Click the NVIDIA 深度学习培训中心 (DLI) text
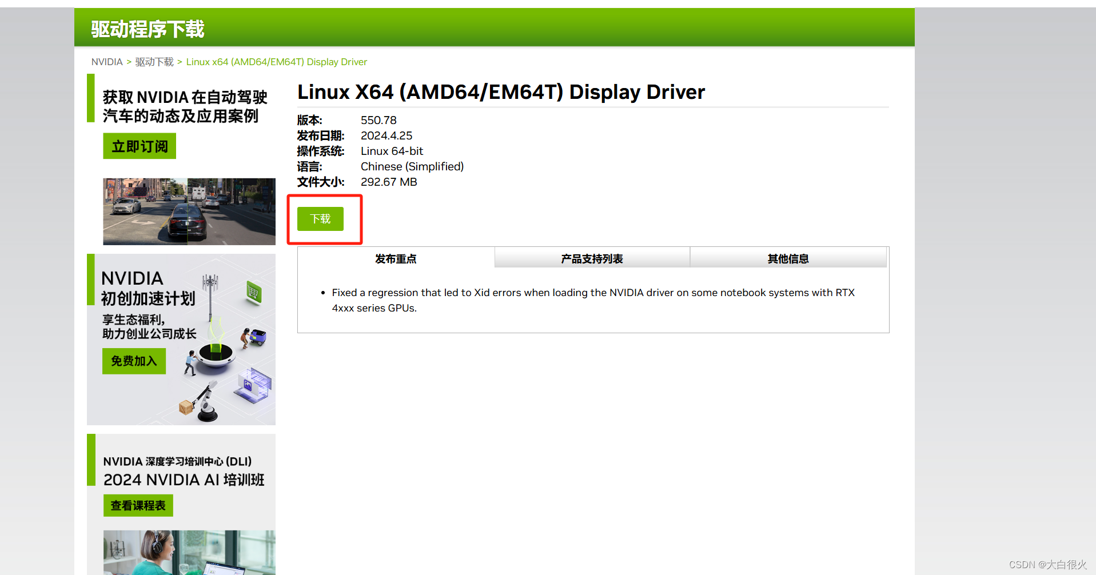 pos(177,461)
